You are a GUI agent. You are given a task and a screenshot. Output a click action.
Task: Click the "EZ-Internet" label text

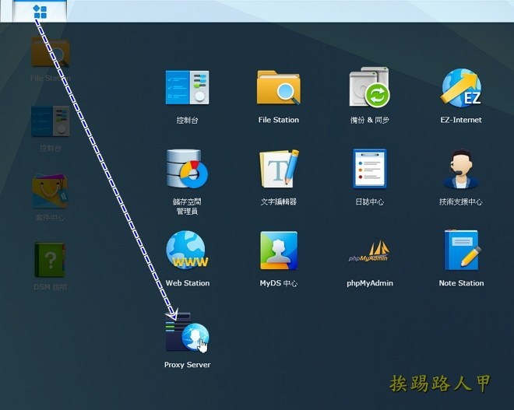tap(461, 120)
